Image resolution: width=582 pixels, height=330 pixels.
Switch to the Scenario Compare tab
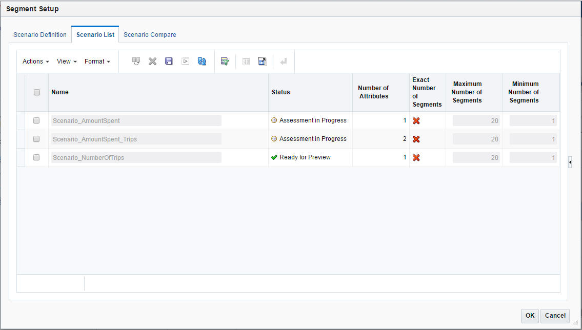click(x=150, y=34)
